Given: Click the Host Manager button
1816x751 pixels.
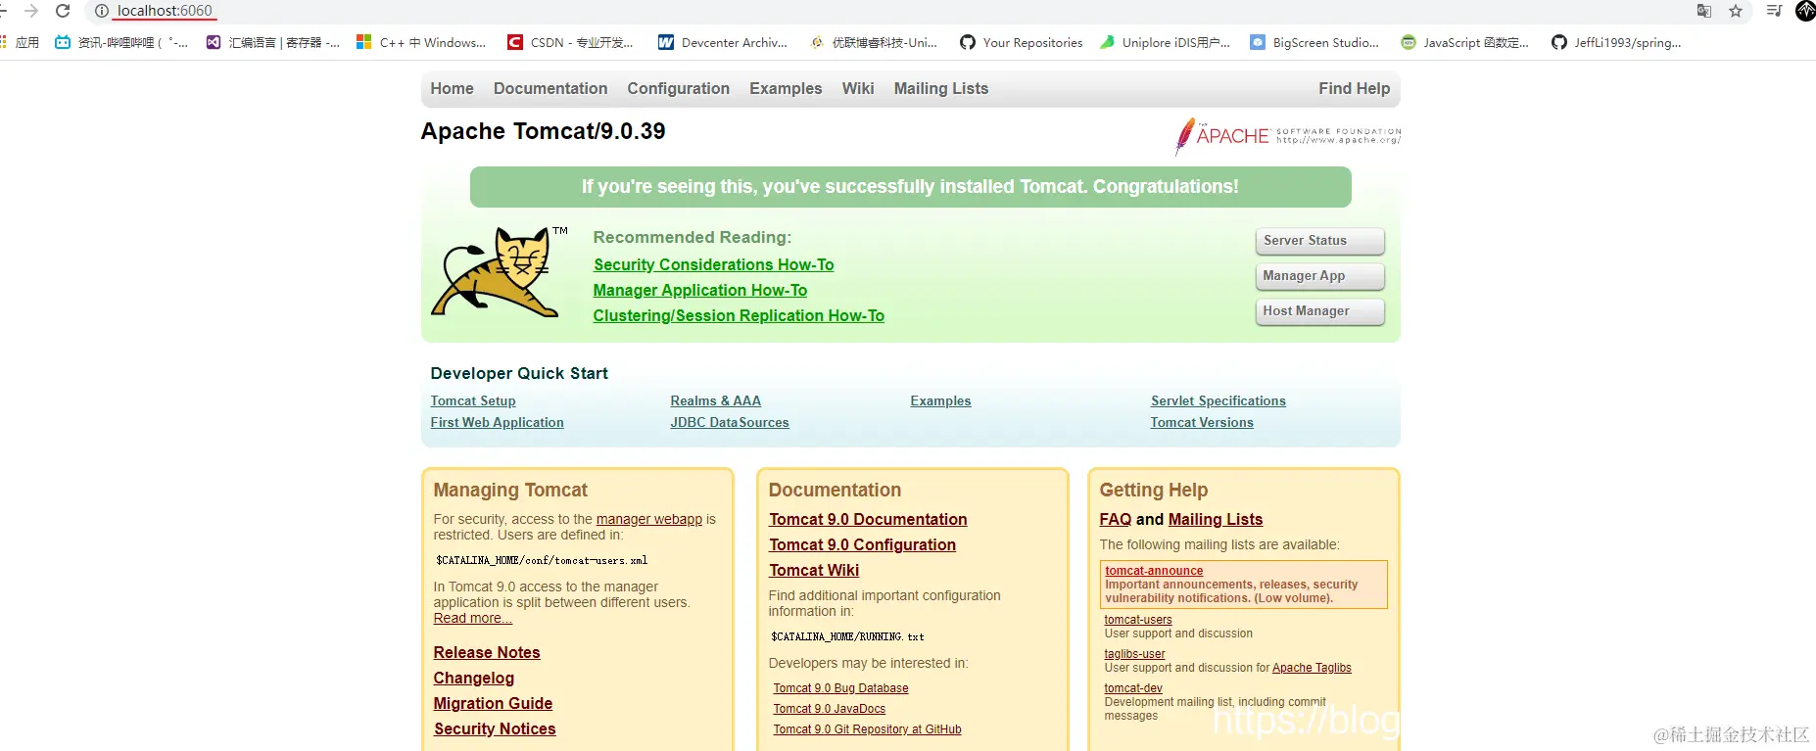Looking at the screenshot, I should (x=1319, y=311).
